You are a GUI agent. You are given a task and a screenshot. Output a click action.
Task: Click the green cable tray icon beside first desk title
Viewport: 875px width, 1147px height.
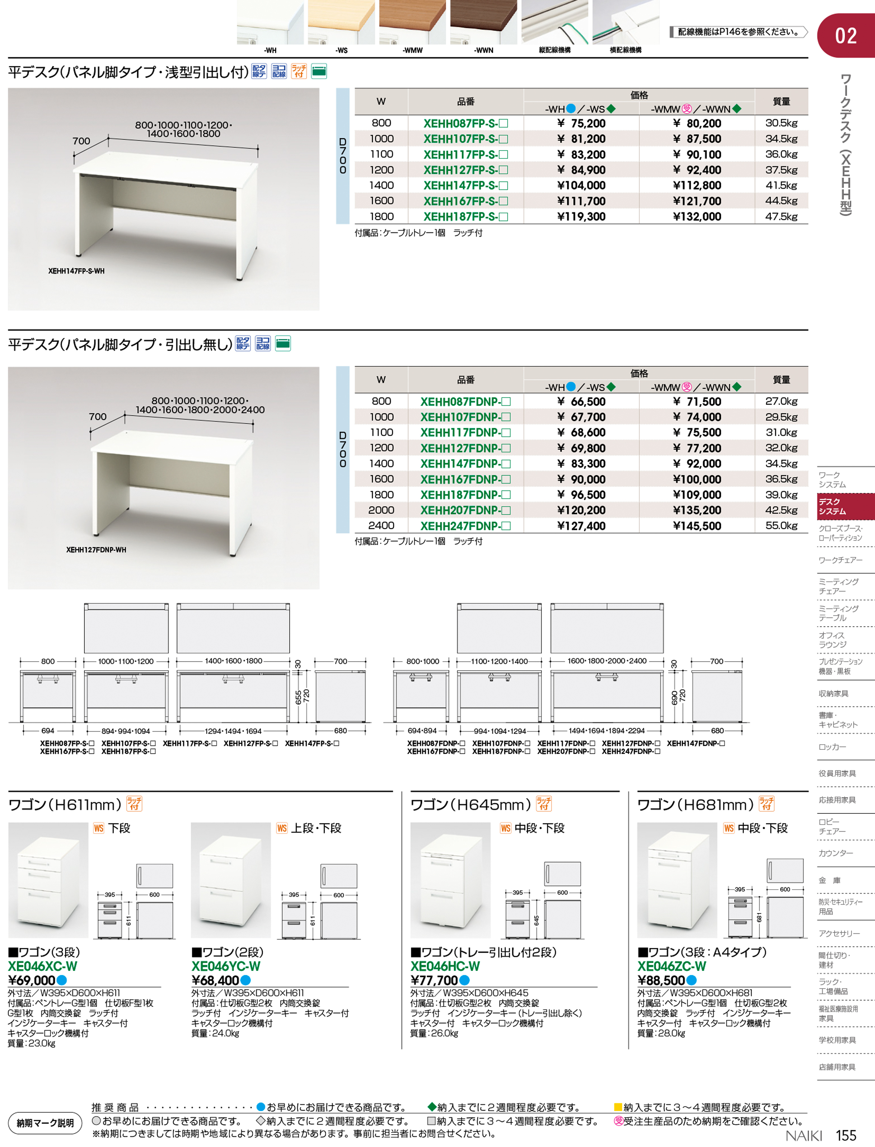pos(319,71)
